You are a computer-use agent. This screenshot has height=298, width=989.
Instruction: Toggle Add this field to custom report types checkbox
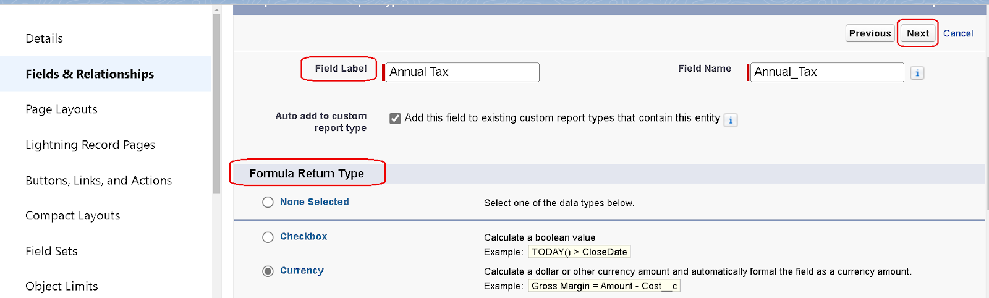coord(395,118)
